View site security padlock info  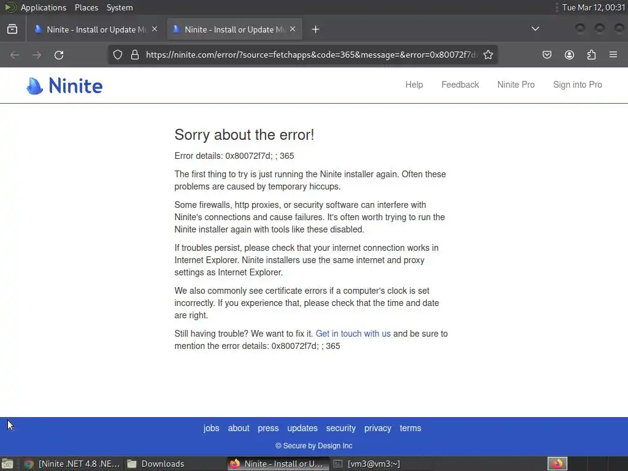pos(135,55)
